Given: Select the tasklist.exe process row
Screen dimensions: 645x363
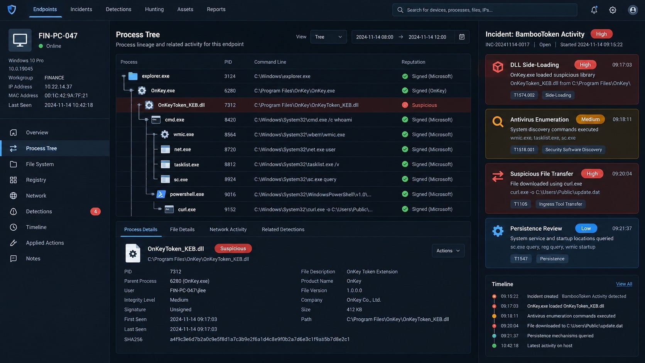Looking at the screenshot, I should pos(293,164).
